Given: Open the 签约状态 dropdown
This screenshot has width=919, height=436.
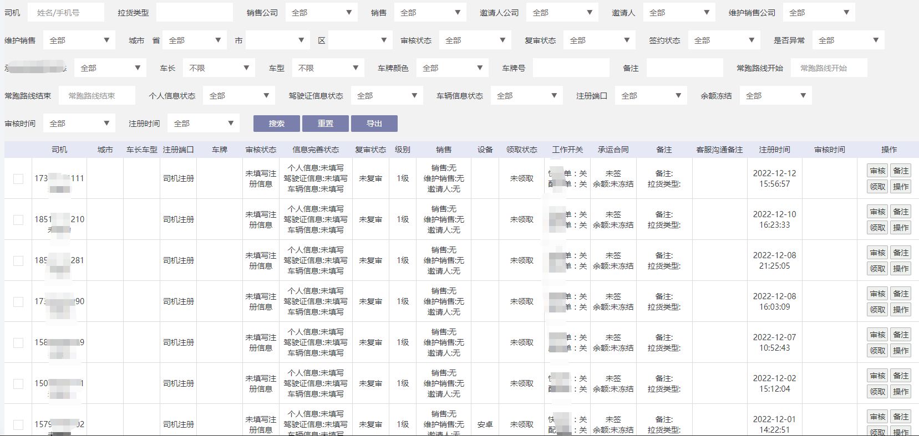Looking at the screenshot, I should tap(724, 40).
